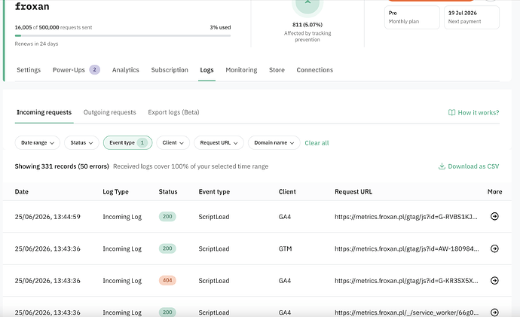Switch to the Outgoing requests tab
This screenshot has width=520, height=317.
[110, 112]
